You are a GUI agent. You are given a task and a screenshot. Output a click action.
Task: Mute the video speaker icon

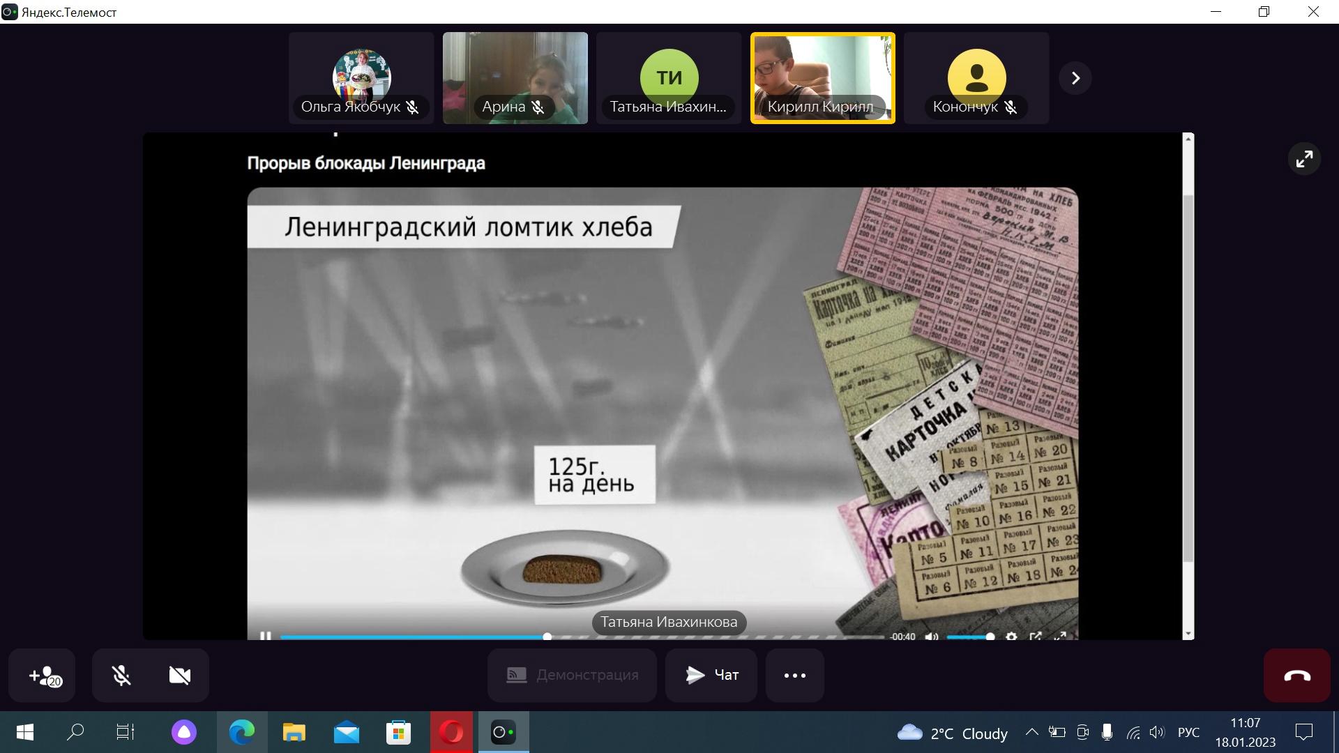click(931, 636)
